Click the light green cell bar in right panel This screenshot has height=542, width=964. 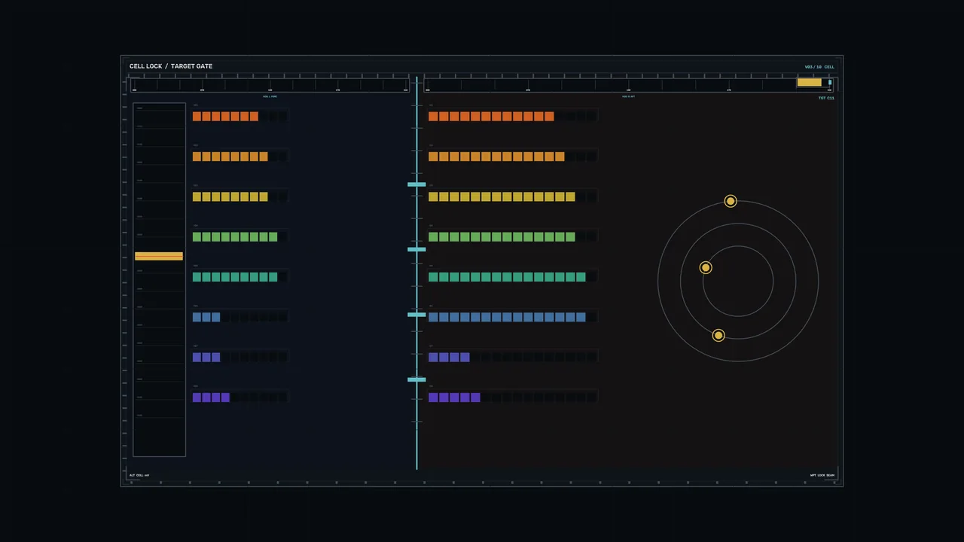[513, 236]
